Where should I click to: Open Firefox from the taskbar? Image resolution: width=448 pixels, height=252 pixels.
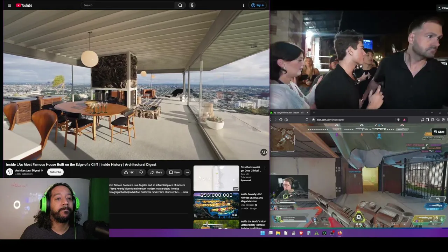click(340, 233)
